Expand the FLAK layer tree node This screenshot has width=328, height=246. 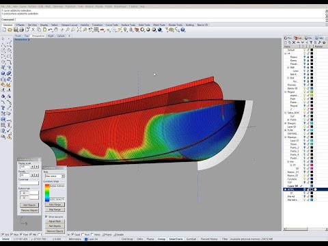(286, 130)
